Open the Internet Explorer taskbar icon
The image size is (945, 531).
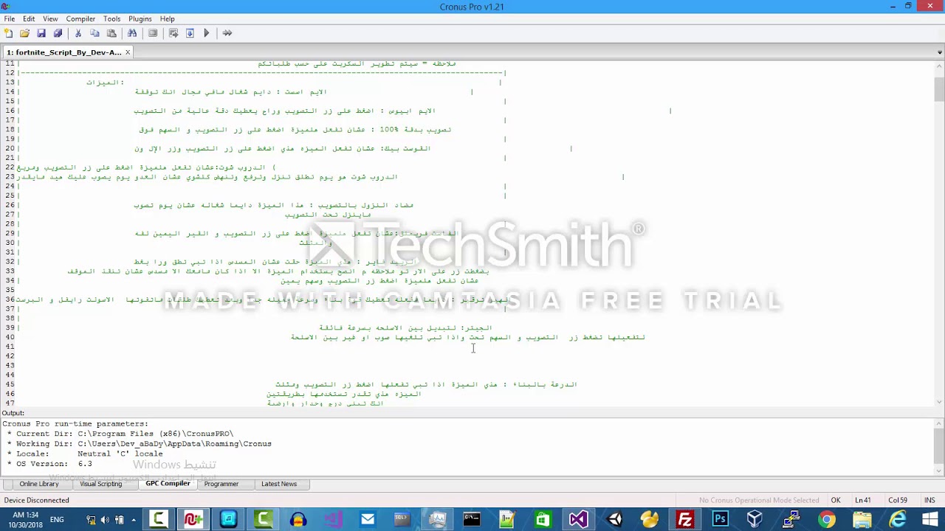point(898,519)
